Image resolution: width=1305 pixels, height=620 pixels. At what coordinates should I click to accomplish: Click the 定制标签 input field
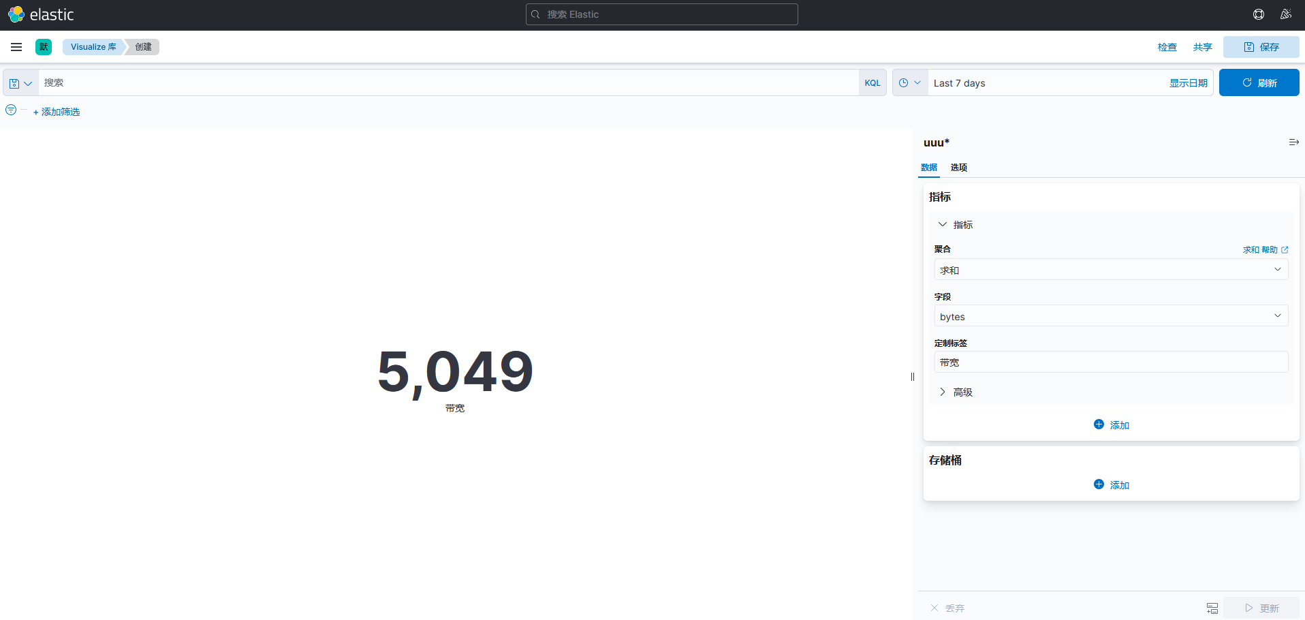pyautogui.click(x=1110, y=362)
